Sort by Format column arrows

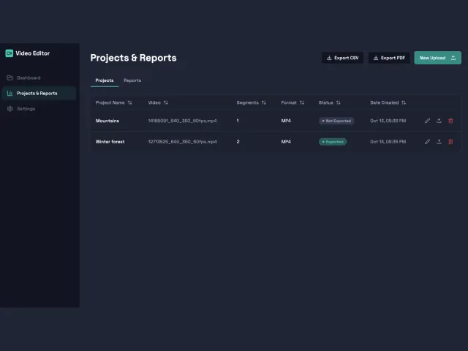pyautogui.click(x=302, y=102)
